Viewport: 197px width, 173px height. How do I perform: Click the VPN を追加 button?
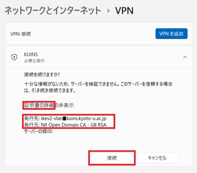172,34
